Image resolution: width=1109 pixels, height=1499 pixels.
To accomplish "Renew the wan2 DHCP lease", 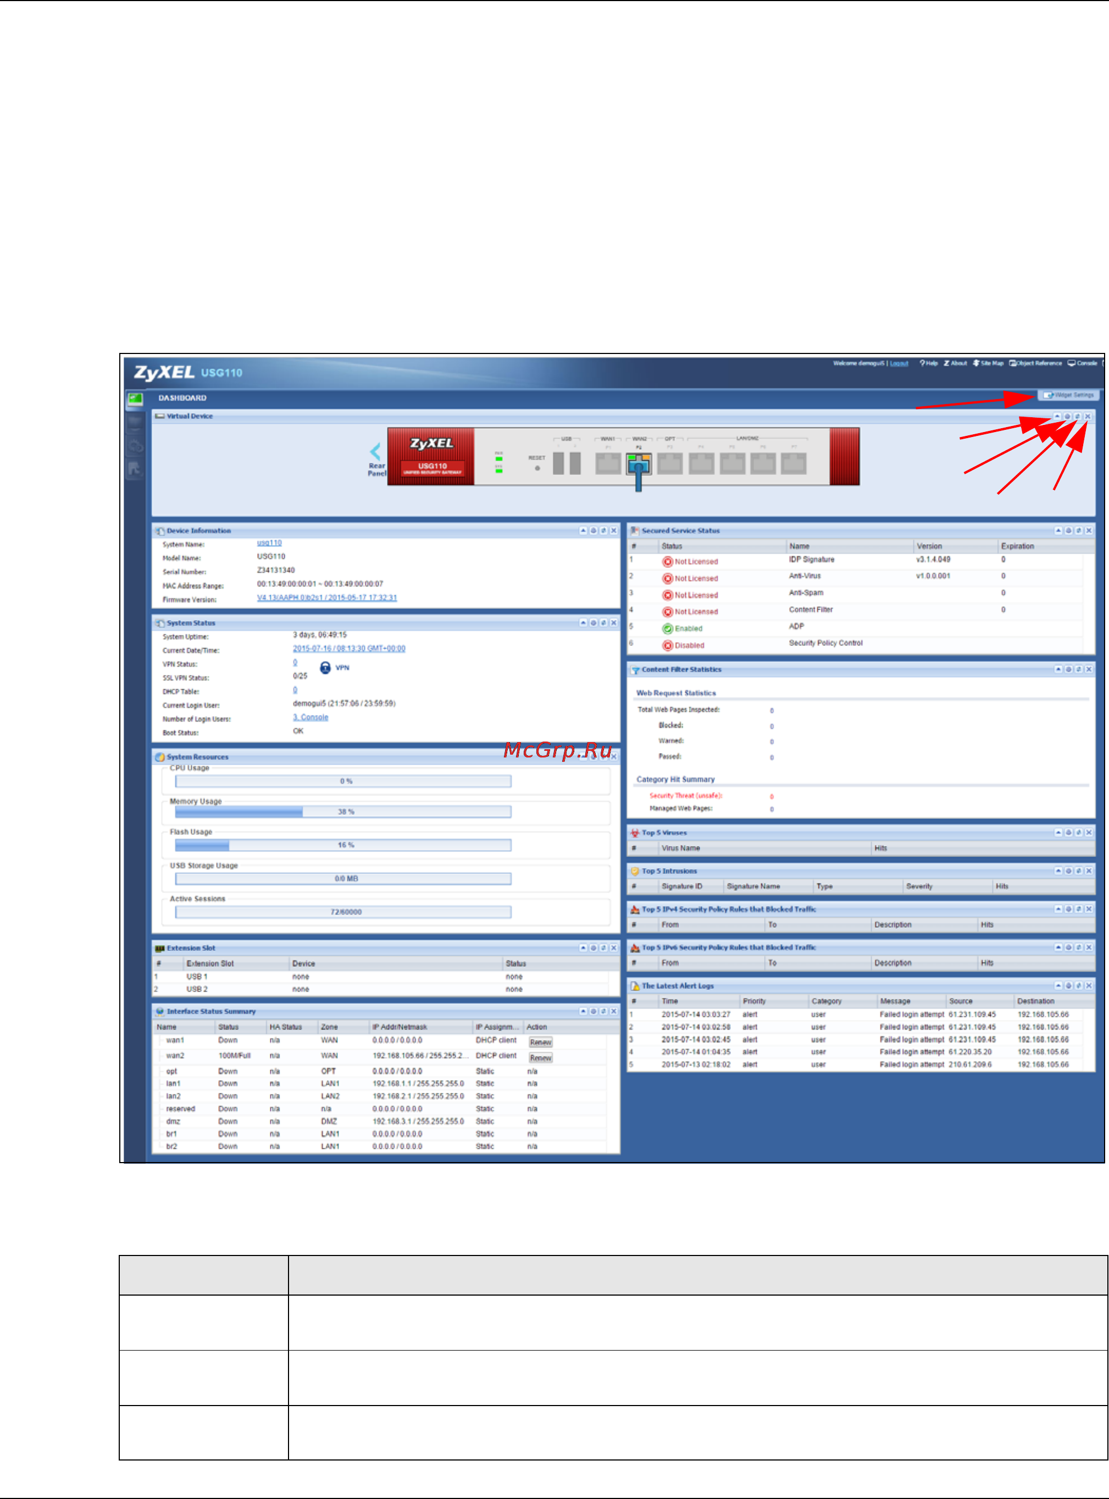I will 540,1058.
